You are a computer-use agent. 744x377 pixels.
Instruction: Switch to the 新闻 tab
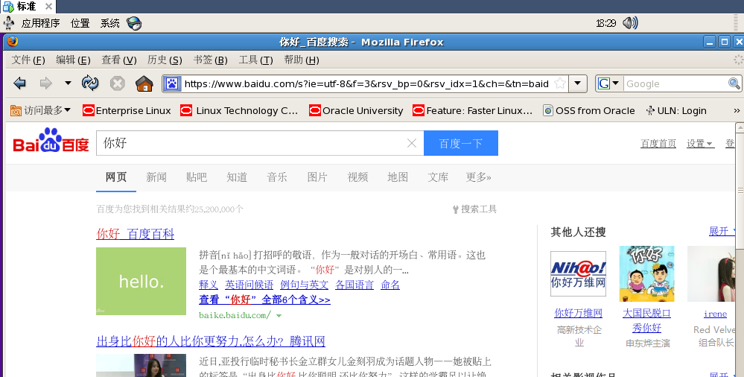(156, 177)
